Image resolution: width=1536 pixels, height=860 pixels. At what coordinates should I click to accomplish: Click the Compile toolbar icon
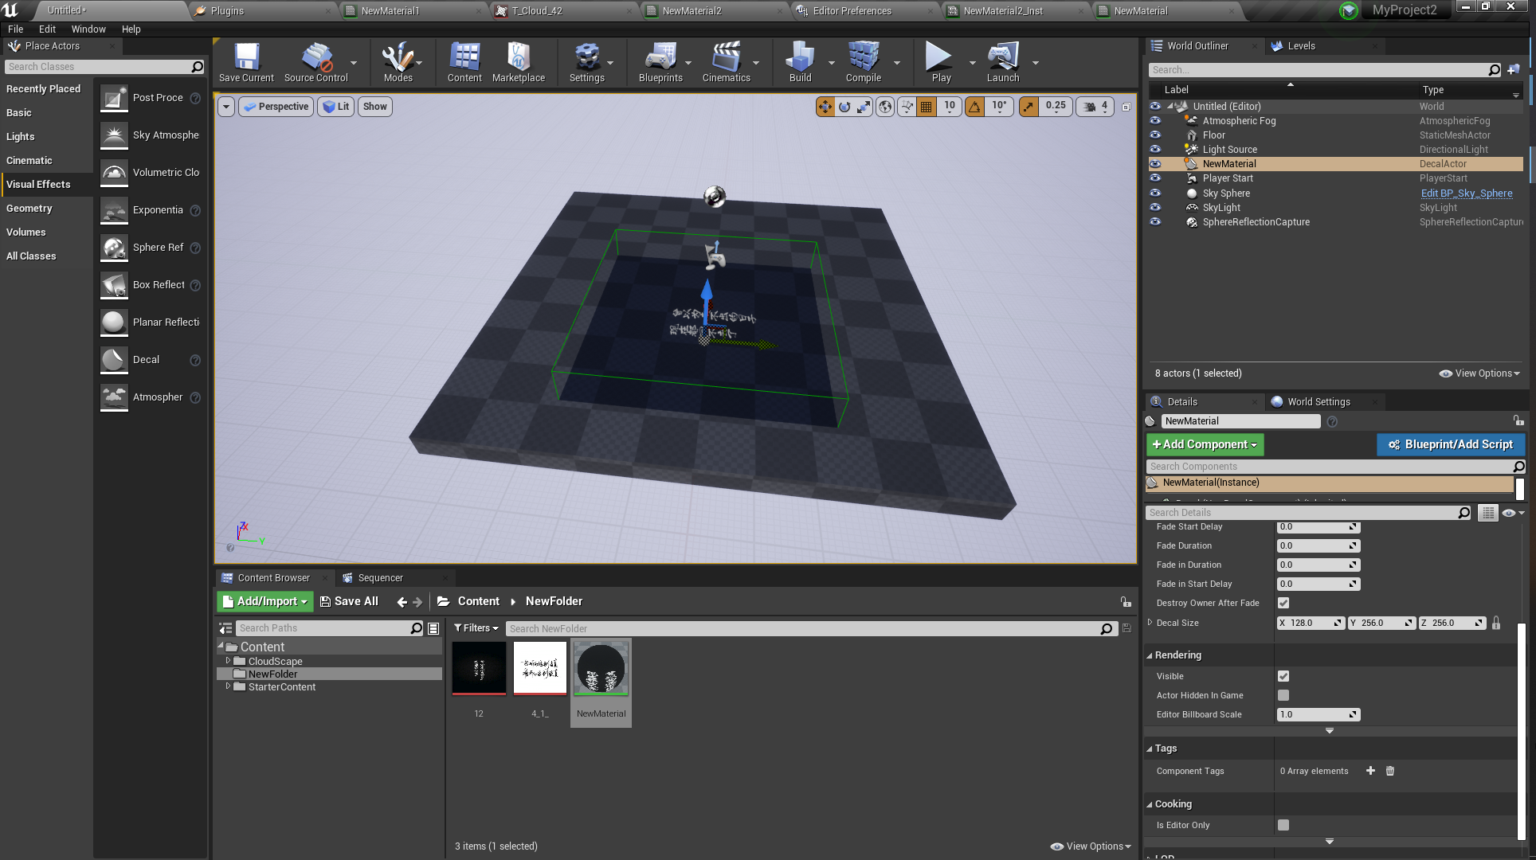coord(864,63)
